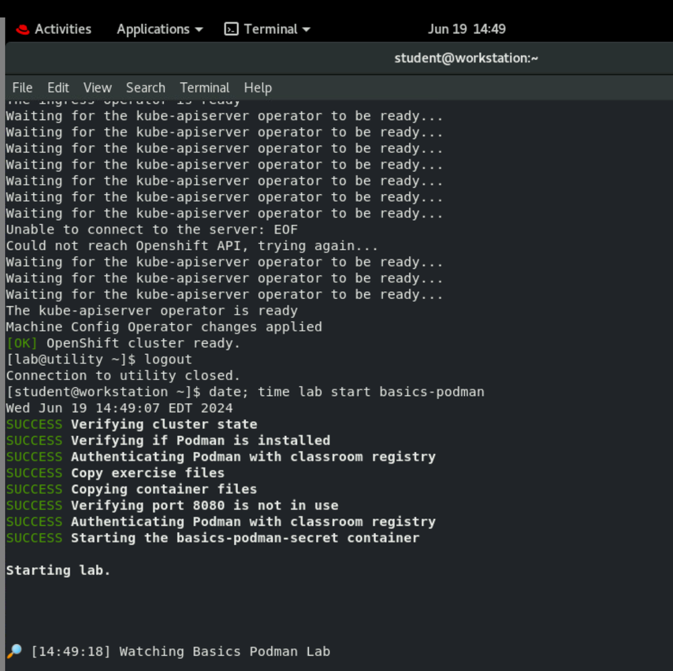673x671 pixels.
Task: Open the Help menu
Action: (x=258, y=88)
